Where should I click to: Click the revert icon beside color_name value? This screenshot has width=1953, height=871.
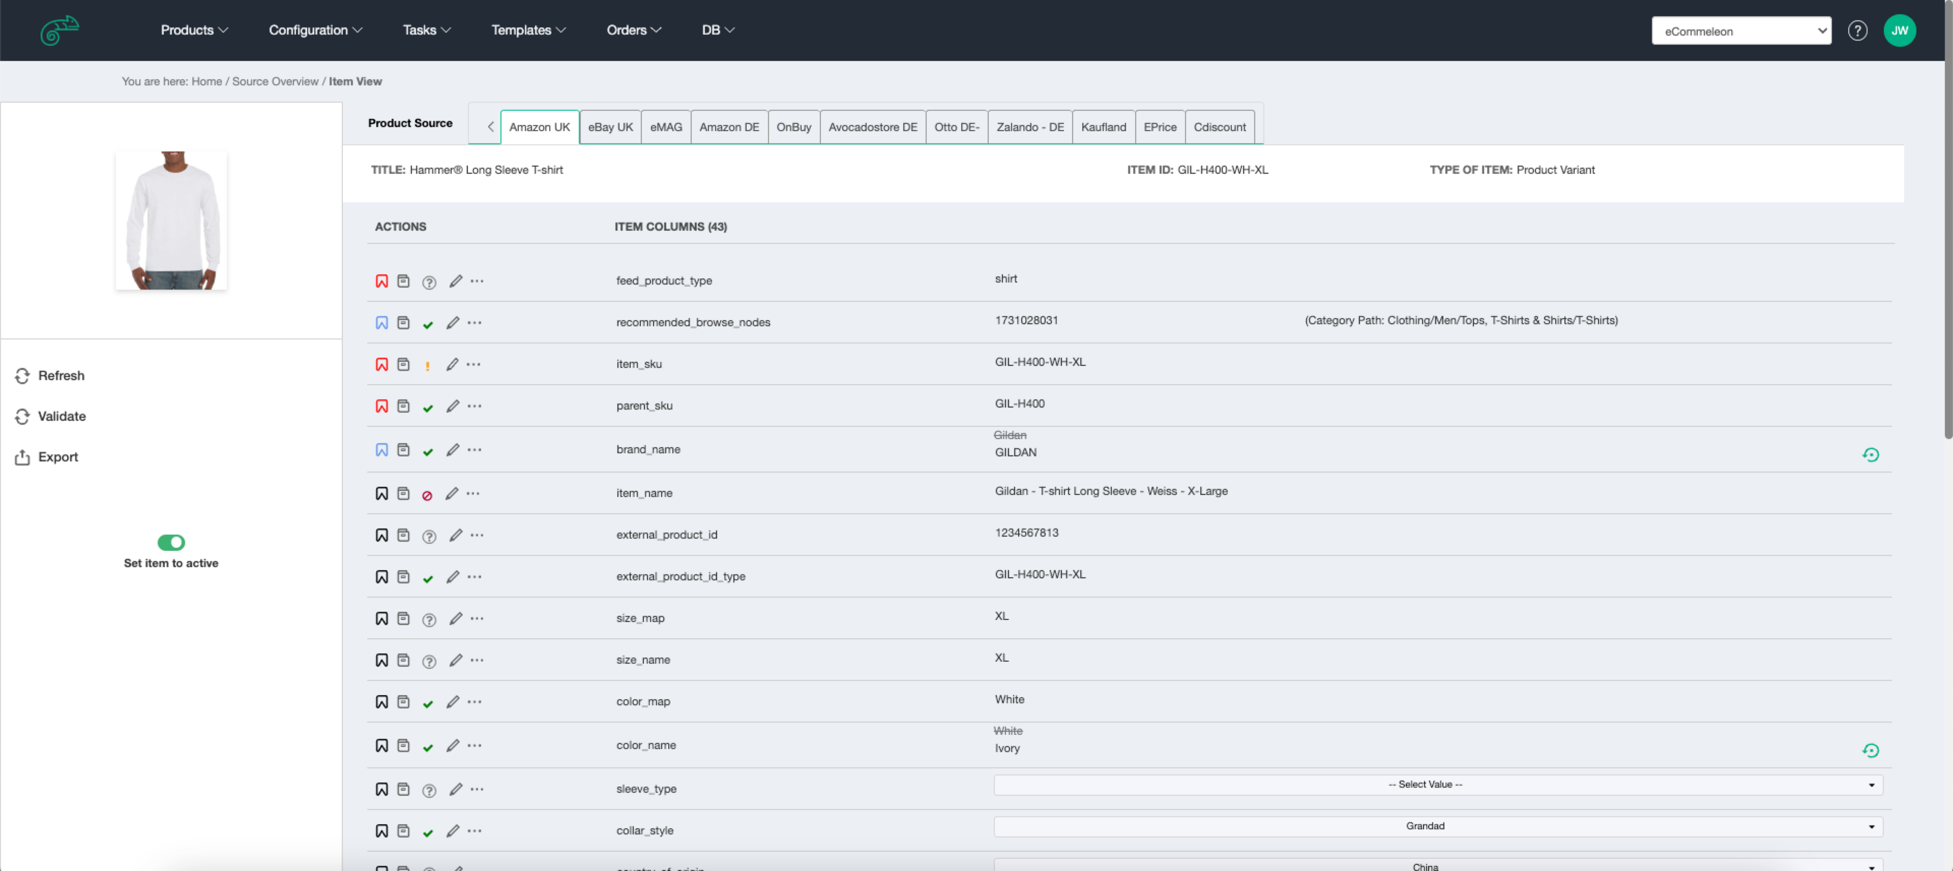coord(1871,751)
